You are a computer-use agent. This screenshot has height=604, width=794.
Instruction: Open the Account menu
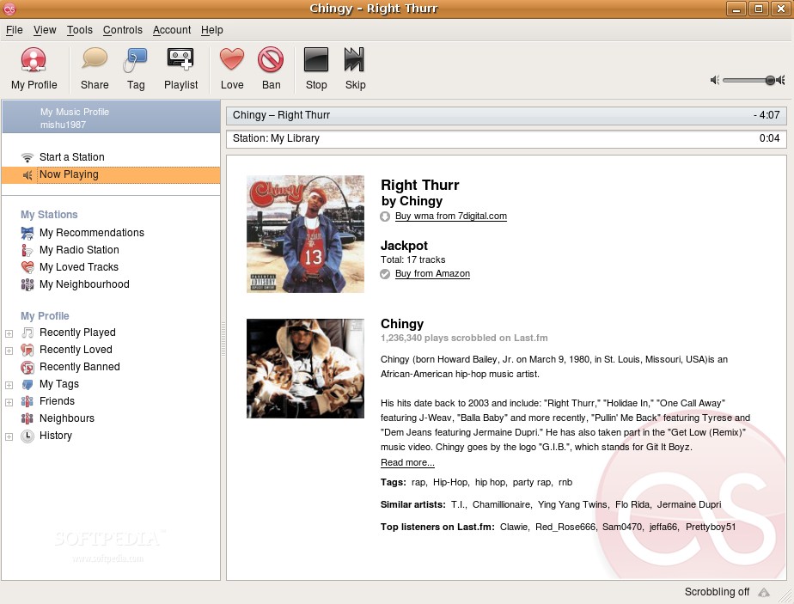pos(172,30)
